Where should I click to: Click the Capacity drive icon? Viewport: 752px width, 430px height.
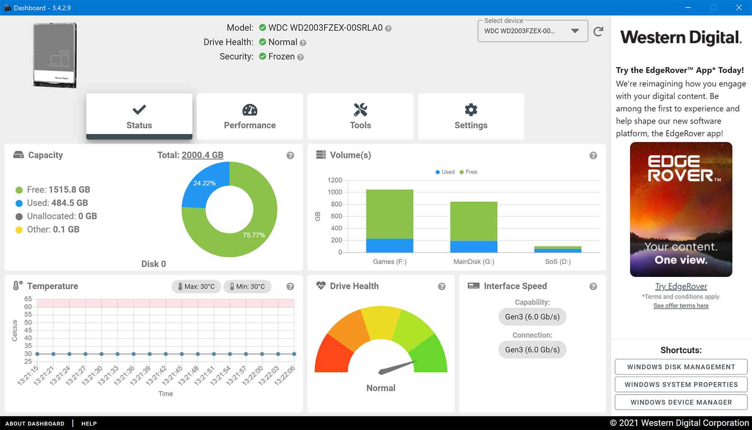click(18, 155)
